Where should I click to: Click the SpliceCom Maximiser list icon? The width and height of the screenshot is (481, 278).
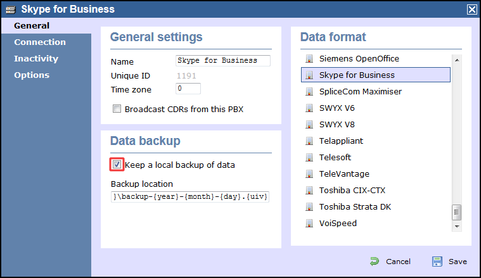309,92
